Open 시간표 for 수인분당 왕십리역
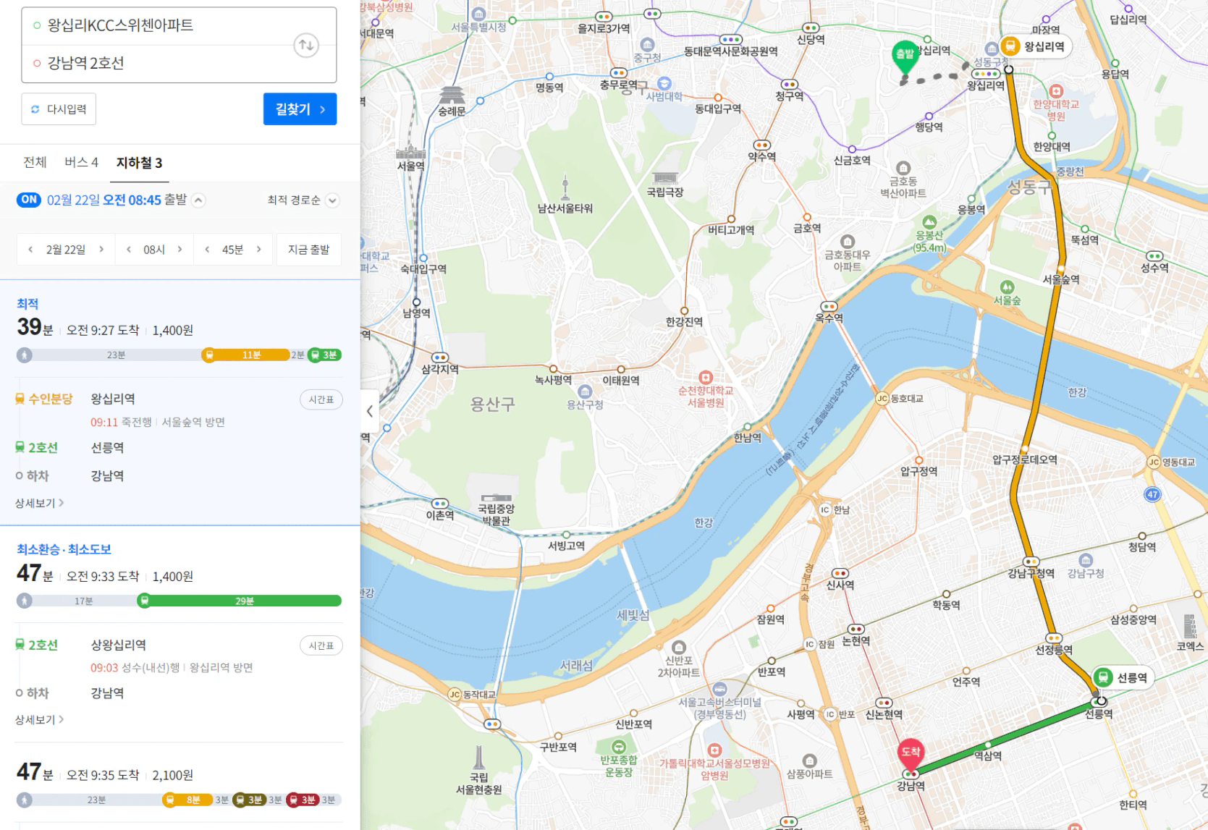 click(321, 399)
